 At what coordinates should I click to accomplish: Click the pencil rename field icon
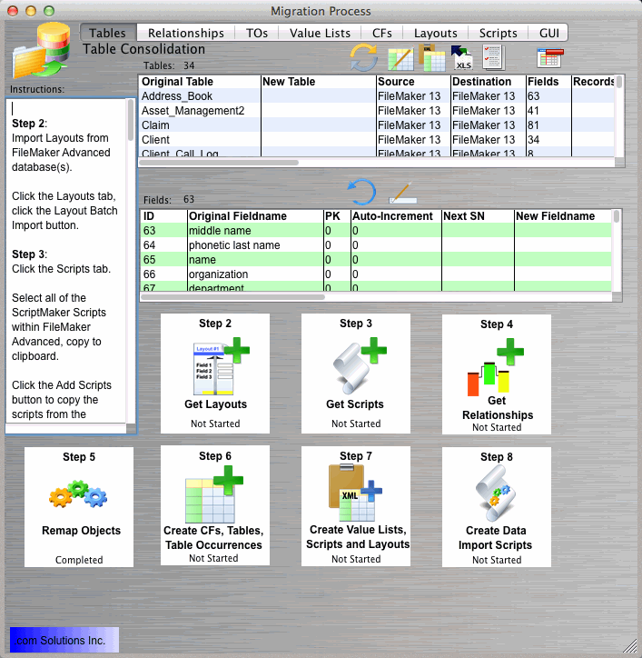[x=400, y=193]
